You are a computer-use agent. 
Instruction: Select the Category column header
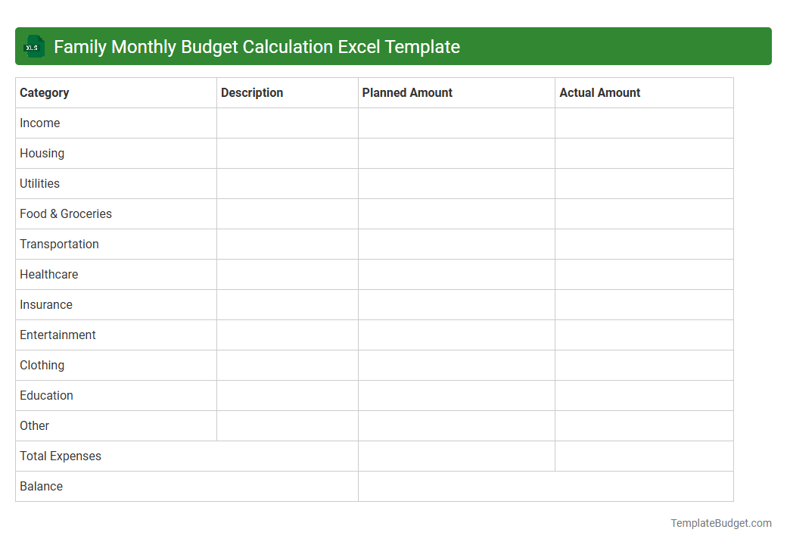click(44, 92)
